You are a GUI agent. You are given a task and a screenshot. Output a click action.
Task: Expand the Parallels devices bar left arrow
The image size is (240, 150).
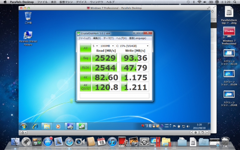pyautogui.click(x=192, y=133)
